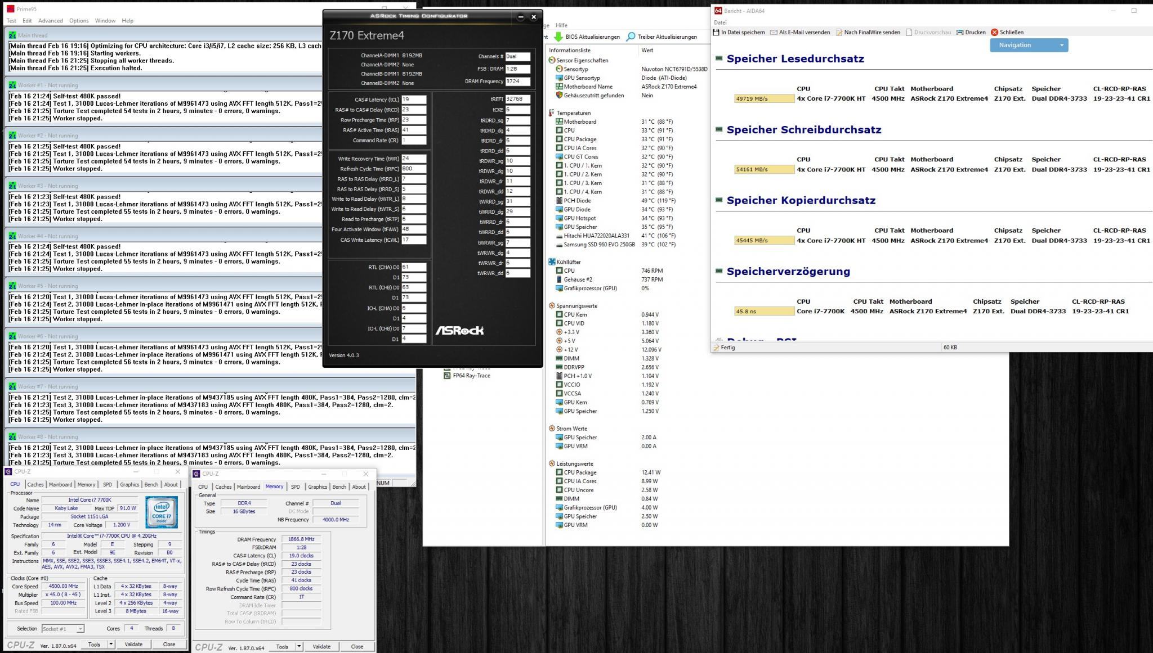Click the Drucken printer icon
The height and width of the screenshot is (653, 1153).
tap(960, 33)
